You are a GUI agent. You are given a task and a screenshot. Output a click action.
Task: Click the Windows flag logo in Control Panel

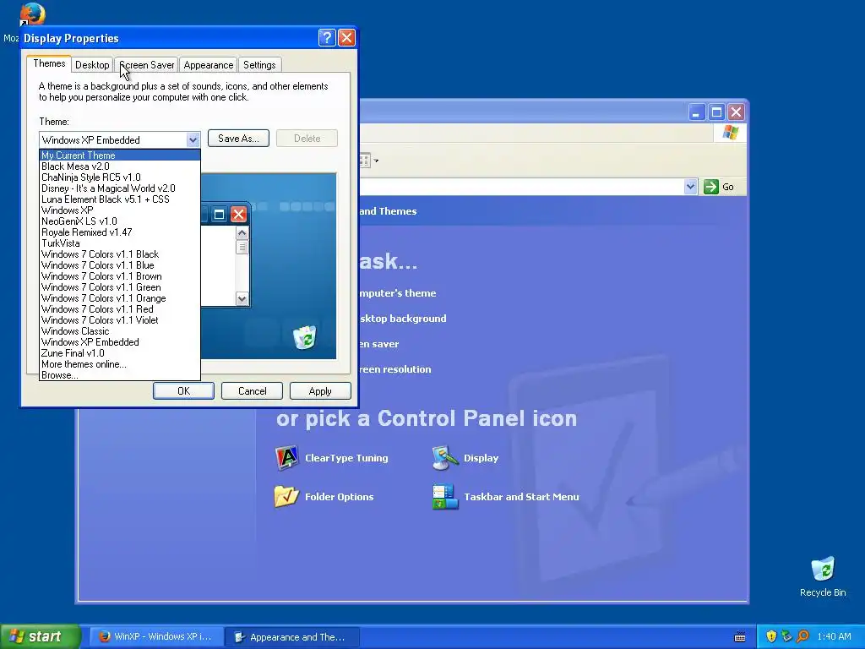731,133
